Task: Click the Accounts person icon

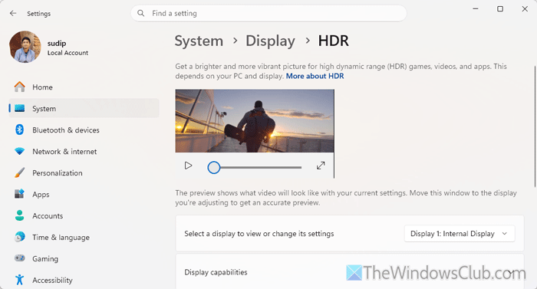Action: tap(19, 215)
